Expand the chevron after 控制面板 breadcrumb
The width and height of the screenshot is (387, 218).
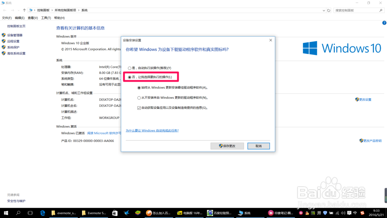52,10
